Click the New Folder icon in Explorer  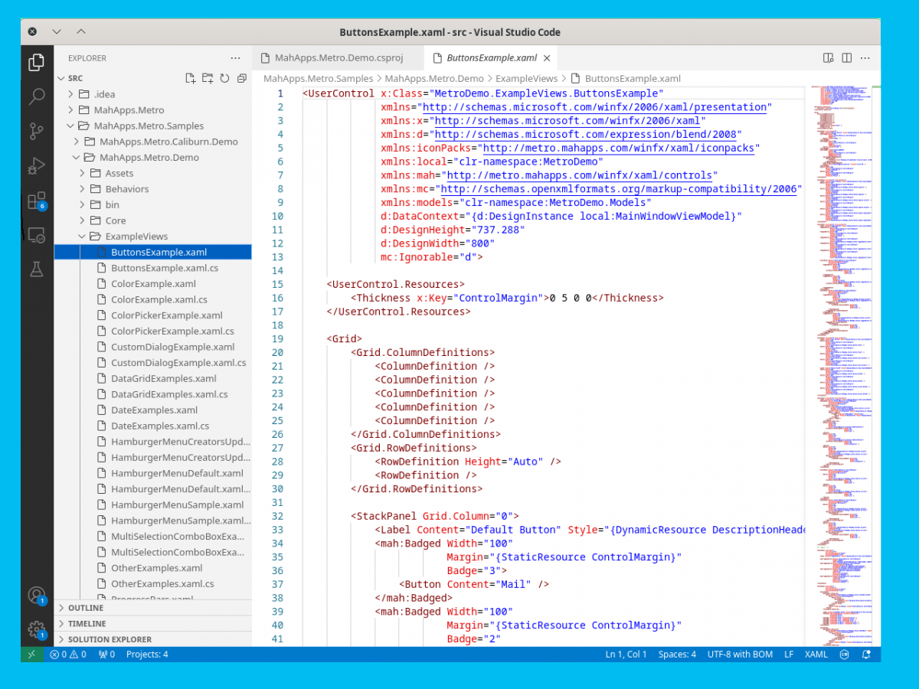[208, 78]
